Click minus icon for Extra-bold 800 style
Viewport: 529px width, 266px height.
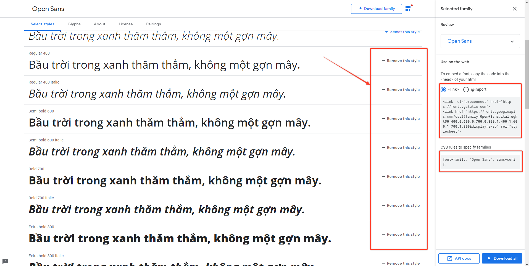click(x=383, y=234)
